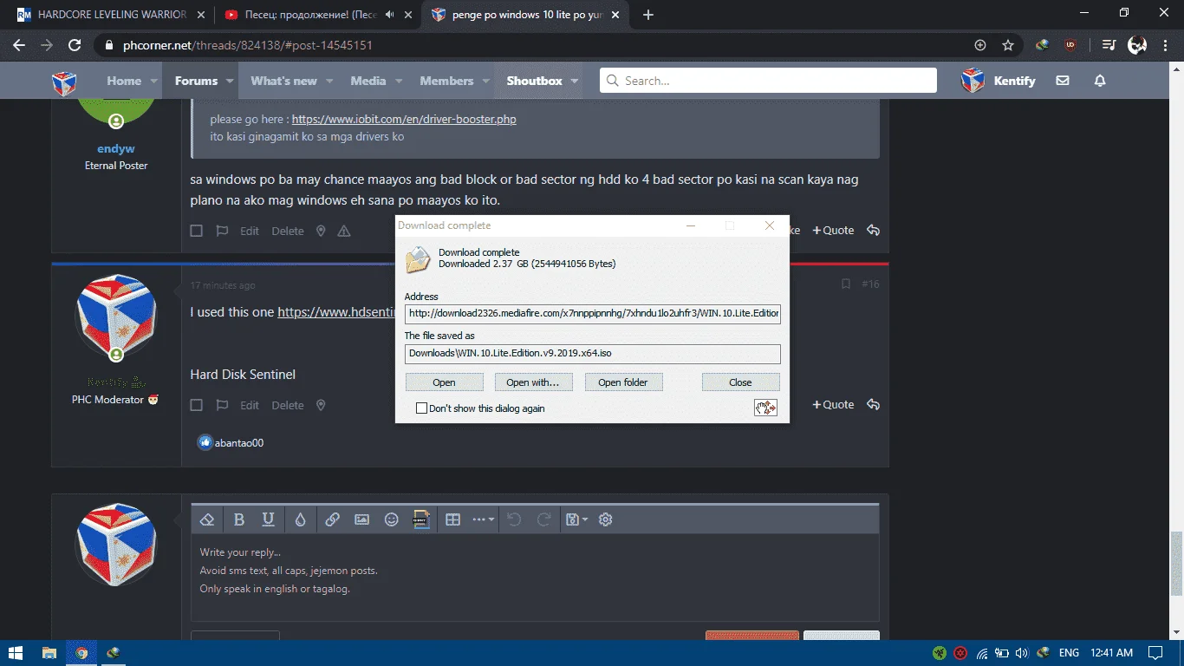The height and width of the screenshot is (666, 1184).
Task: Open a new browser tab
Action: click(x=648, y=15)
